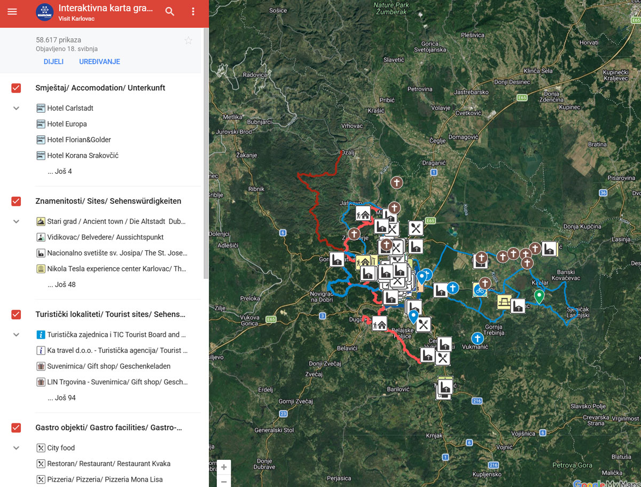Image resolution: width=641 pixels, height=487 pixels.
Task: Click the Vidikovac viewpoint icon in list
Action: (41, 237)
